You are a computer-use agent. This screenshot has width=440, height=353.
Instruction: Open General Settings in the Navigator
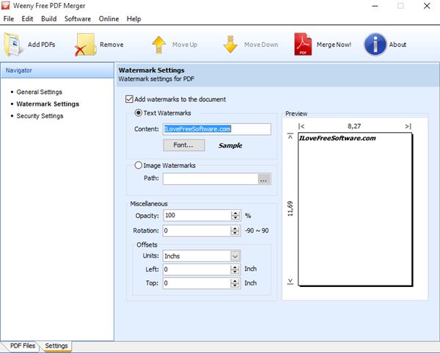click(x=40, y=92)
